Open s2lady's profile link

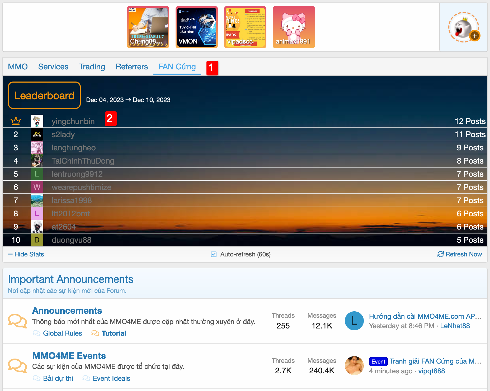coord(63,134)
